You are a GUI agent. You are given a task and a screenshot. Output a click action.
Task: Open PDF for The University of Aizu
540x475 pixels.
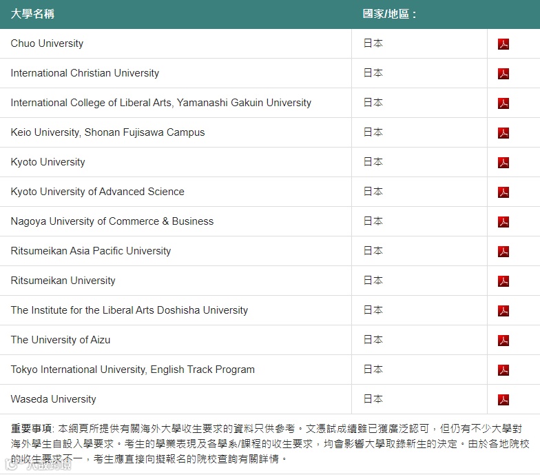[503, 341]
